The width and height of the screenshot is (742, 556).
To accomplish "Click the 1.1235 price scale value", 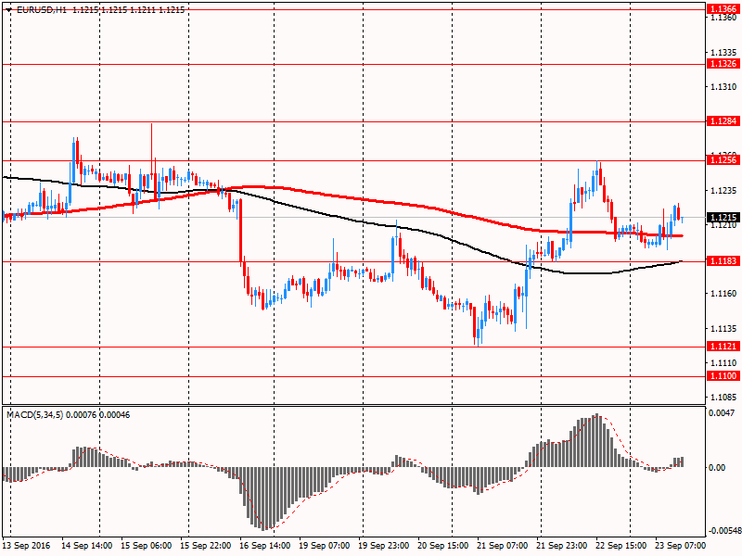I will [x=723, y=191].
